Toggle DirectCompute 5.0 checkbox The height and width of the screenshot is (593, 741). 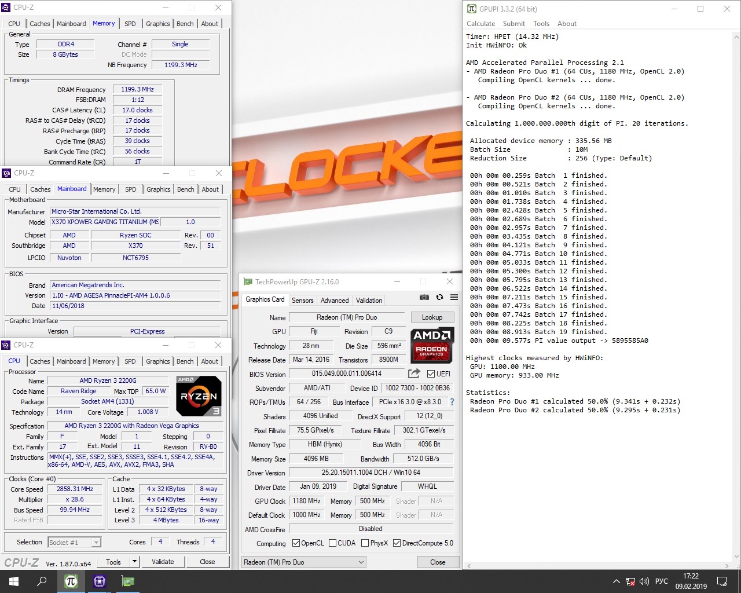[x=397, y=543]
